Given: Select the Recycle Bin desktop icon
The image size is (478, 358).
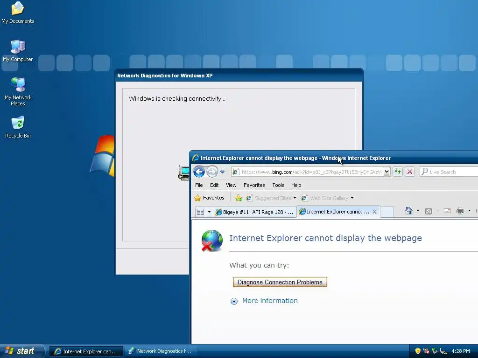Looking at the screenshot, I should pos(18,127).
